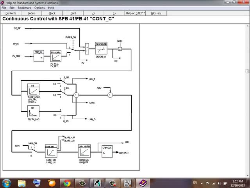Click the Contents button

[11, 13]
